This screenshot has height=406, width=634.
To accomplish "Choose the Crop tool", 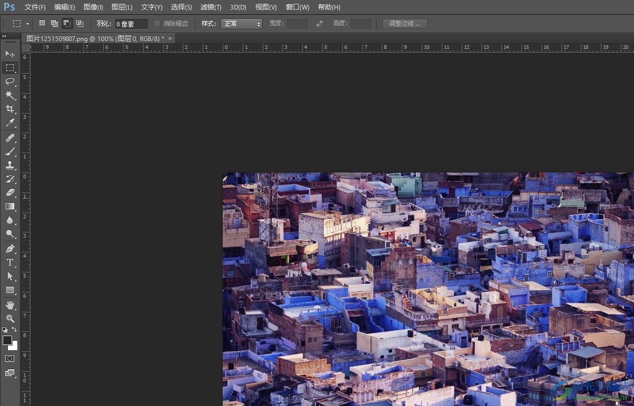I will (x=10, y=109).
